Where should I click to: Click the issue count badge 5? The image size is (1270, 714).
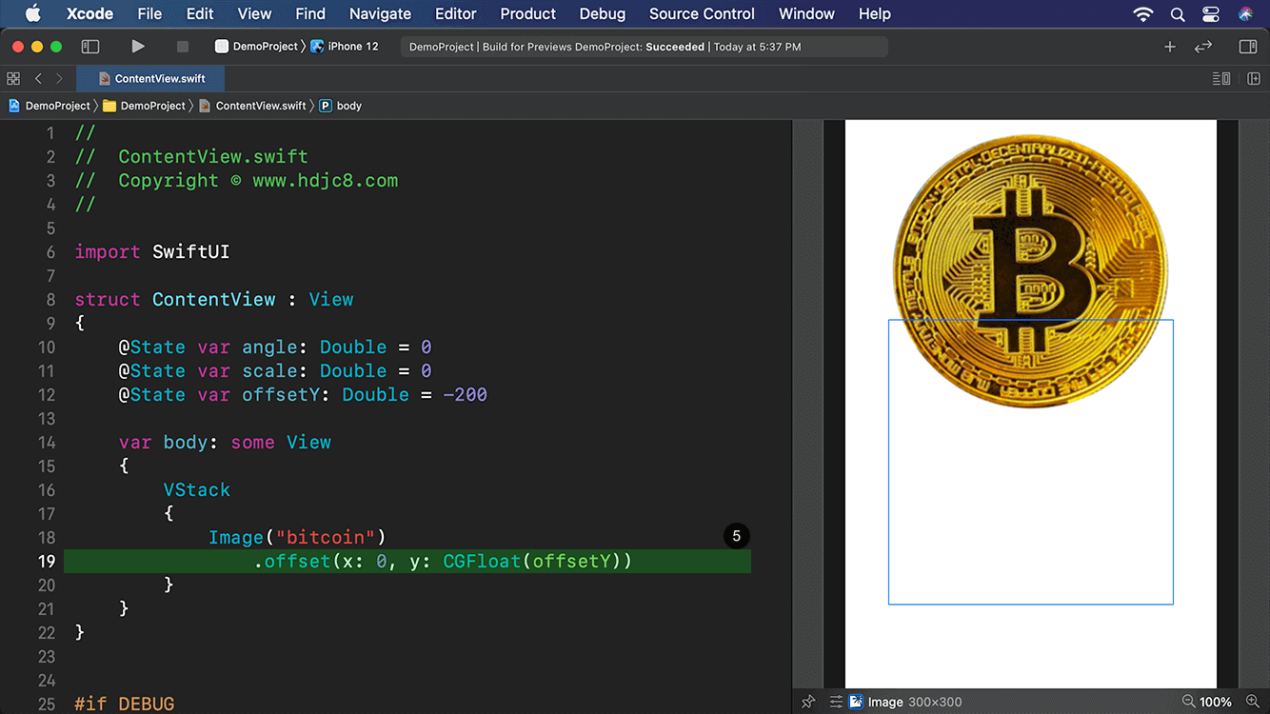736,536
